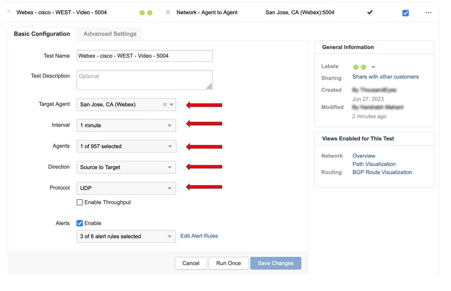Click the test name in the header row
The image size is (451, 291).
62,12
